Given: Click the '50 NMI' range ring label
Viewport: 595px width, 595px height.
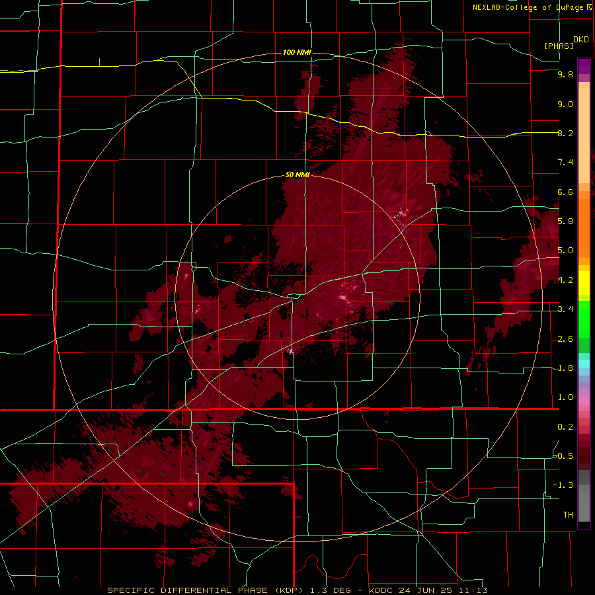Looking at the screenshot, I should tap(297, 175).
